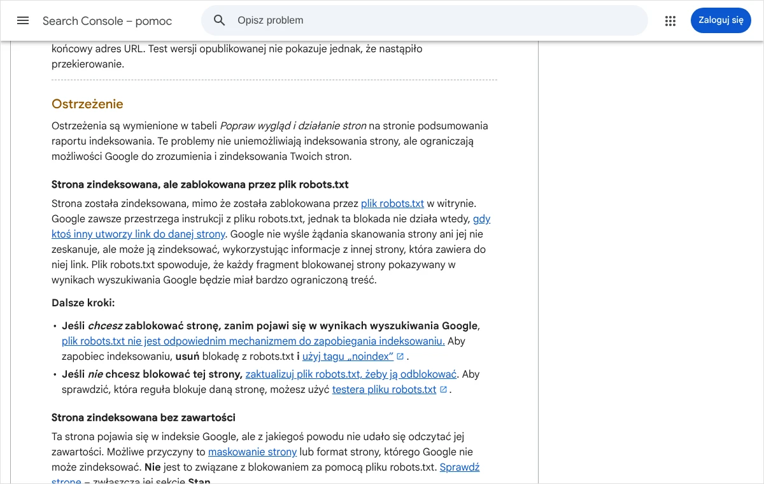Viewport: 764px width, 484px height.
Task: Follow the testera pliku robots.txt link
Action: 384,390
